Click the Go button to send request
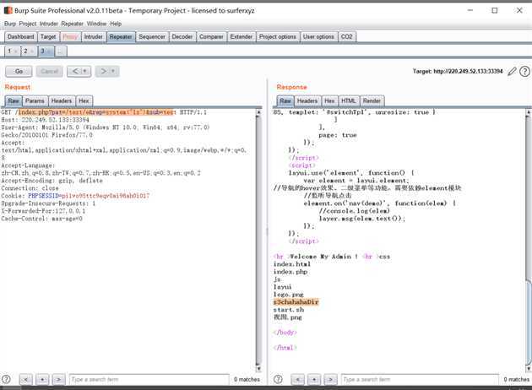This screenshot has width=532, height=390. coord(19,72)
